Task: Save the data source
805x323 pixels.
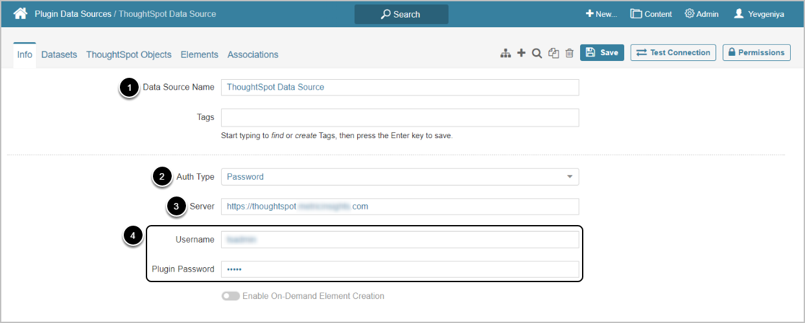Action: (602, 53)
